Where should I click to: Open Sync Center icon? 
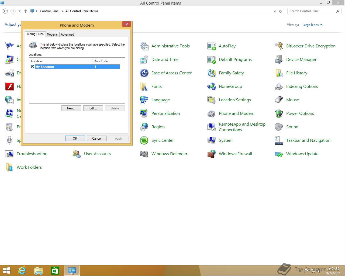pos(144,140)
